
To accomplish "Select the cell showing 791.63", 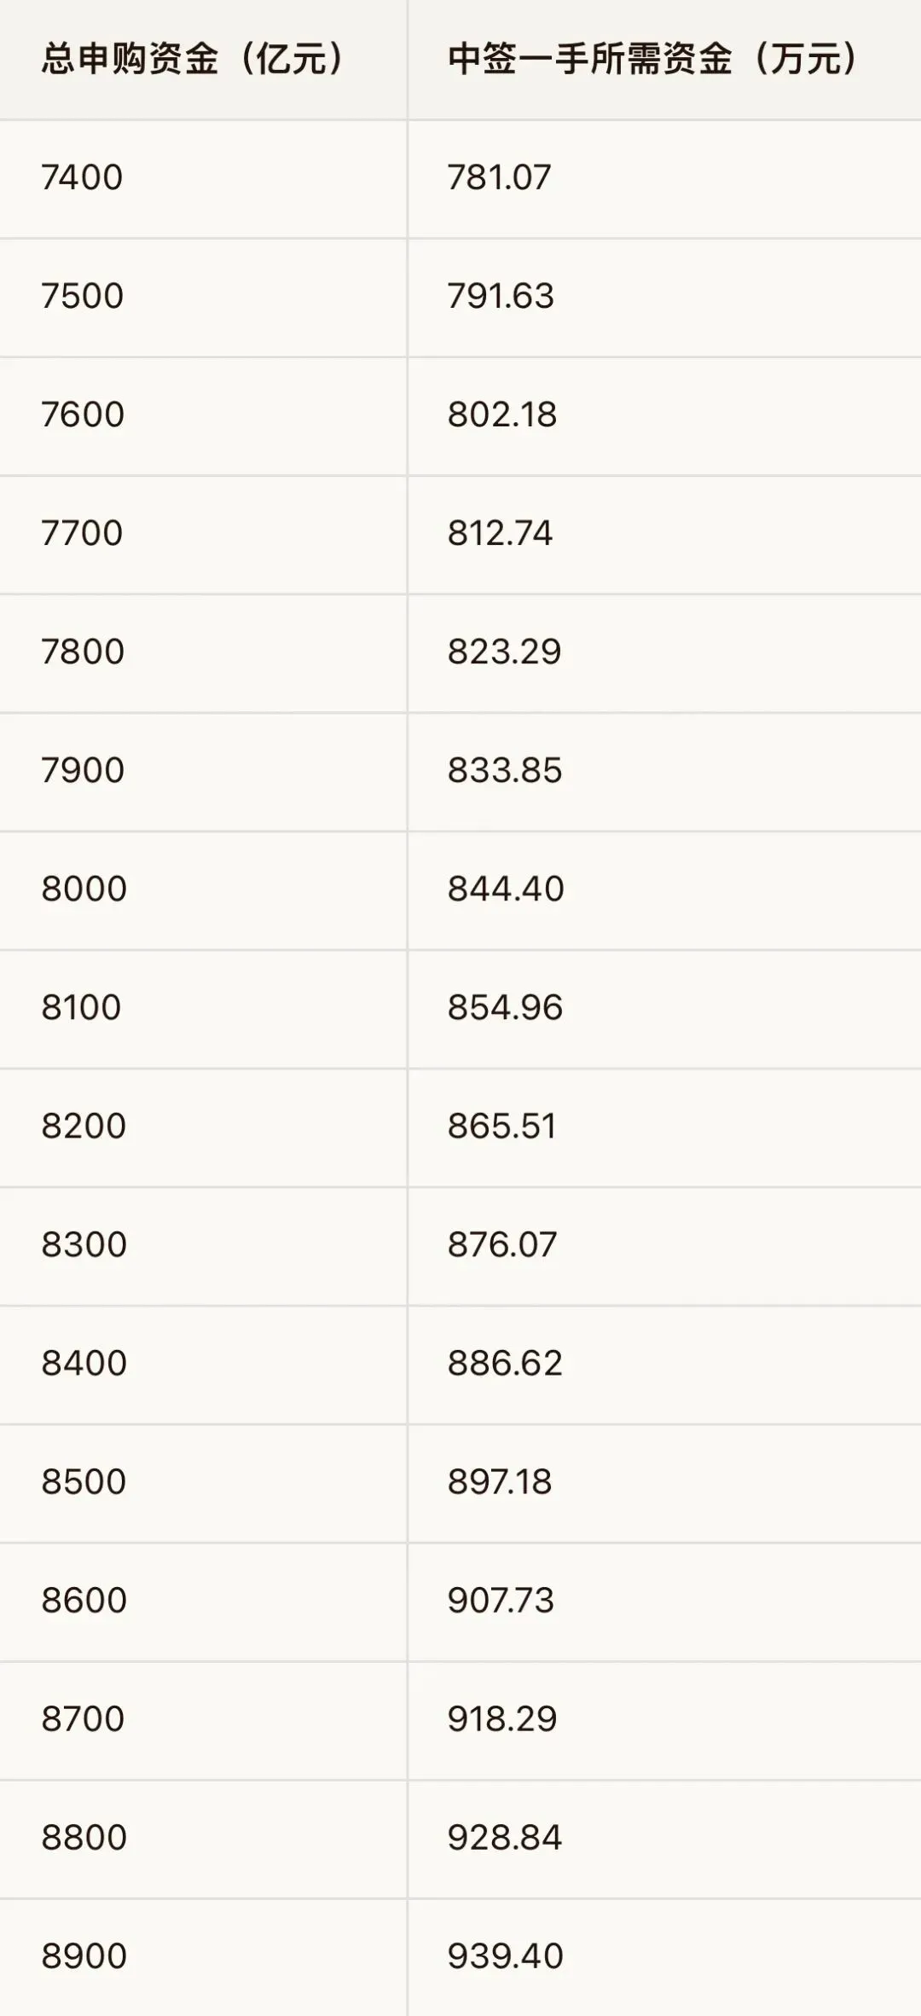I will click(664, 298).
